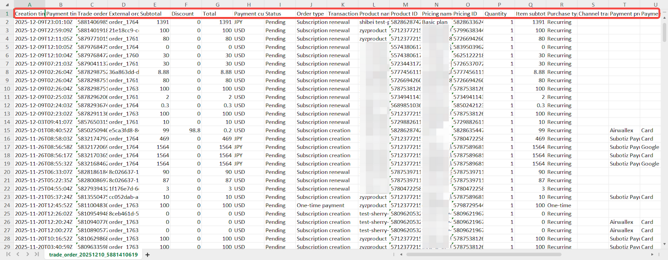
Task: Jump to the first sheet arrow
Action: tap(8, 254)
